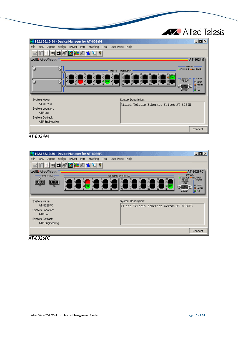The image size is (238, 338).
Task: Click the wrench tool icon in AT-8024M toolbar
Action: (x=65, y=53)
